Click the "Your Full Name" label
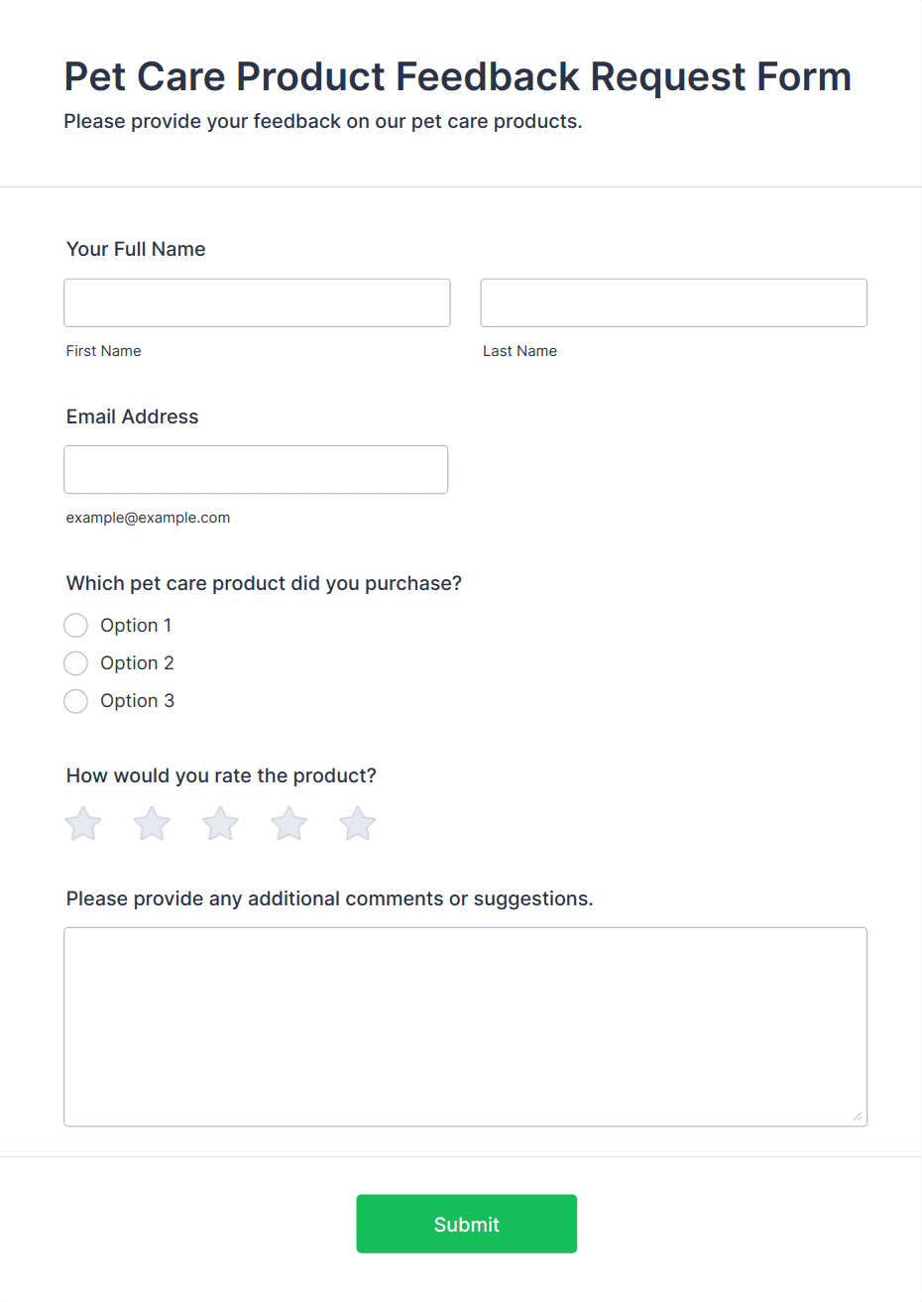The height and width of the screenshot is (1302, 922). coord(136,249)
